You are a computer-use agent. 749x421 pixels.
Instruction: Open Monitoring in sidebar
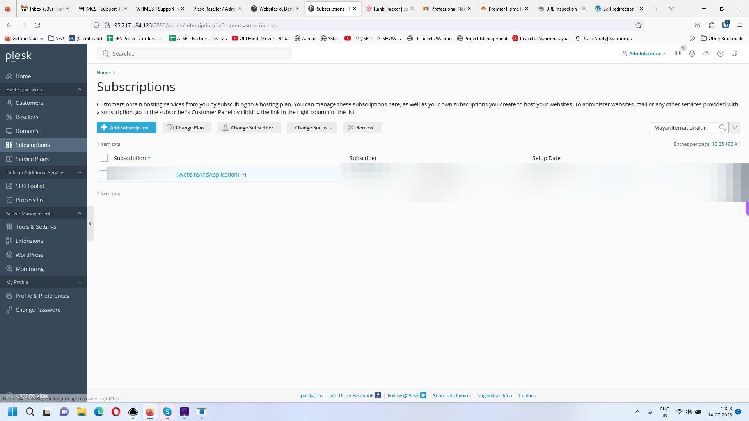44,269
